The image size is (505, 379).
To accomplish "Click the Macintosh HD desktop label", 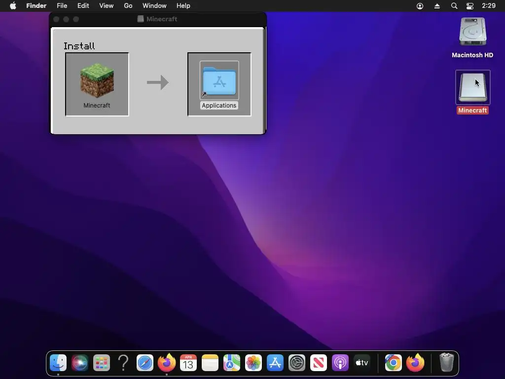I will coord(472,55).
